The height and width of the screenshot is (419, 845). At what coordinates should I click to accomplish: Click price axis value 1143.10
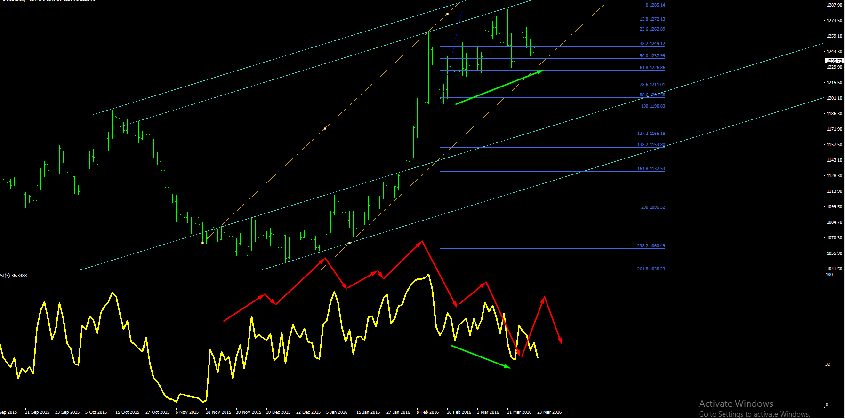coord(835,160)
